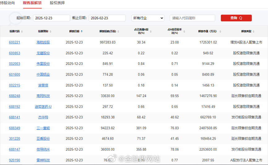Focus the 起始日期 date field
Viewport: 268px width, 165px height.
pyautogui.click(x=51, y=18)
